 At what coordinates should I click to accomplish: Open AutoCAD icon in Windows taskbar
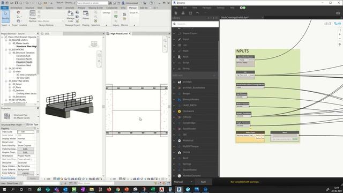(161, 189)
